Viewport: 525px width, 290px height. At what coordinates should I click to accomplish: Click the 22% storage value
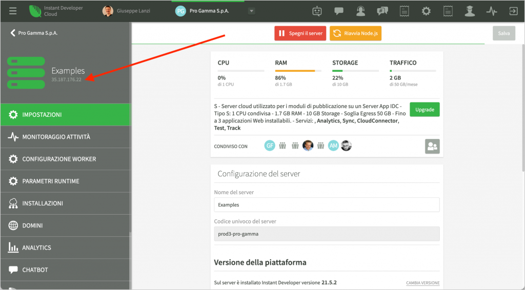point(338,77)
